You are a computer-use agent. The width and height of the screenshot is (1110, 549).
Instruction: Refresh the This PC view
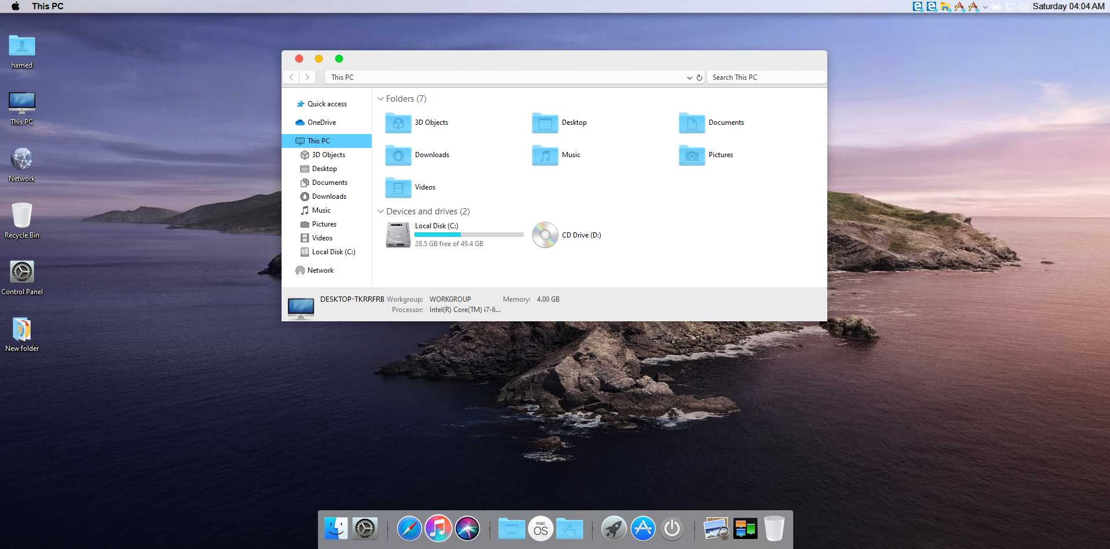tap(700, 77)
